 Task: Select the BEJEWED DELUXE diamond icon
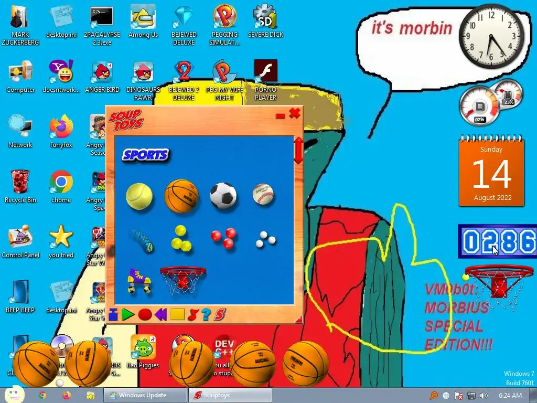tap(184, 25)
